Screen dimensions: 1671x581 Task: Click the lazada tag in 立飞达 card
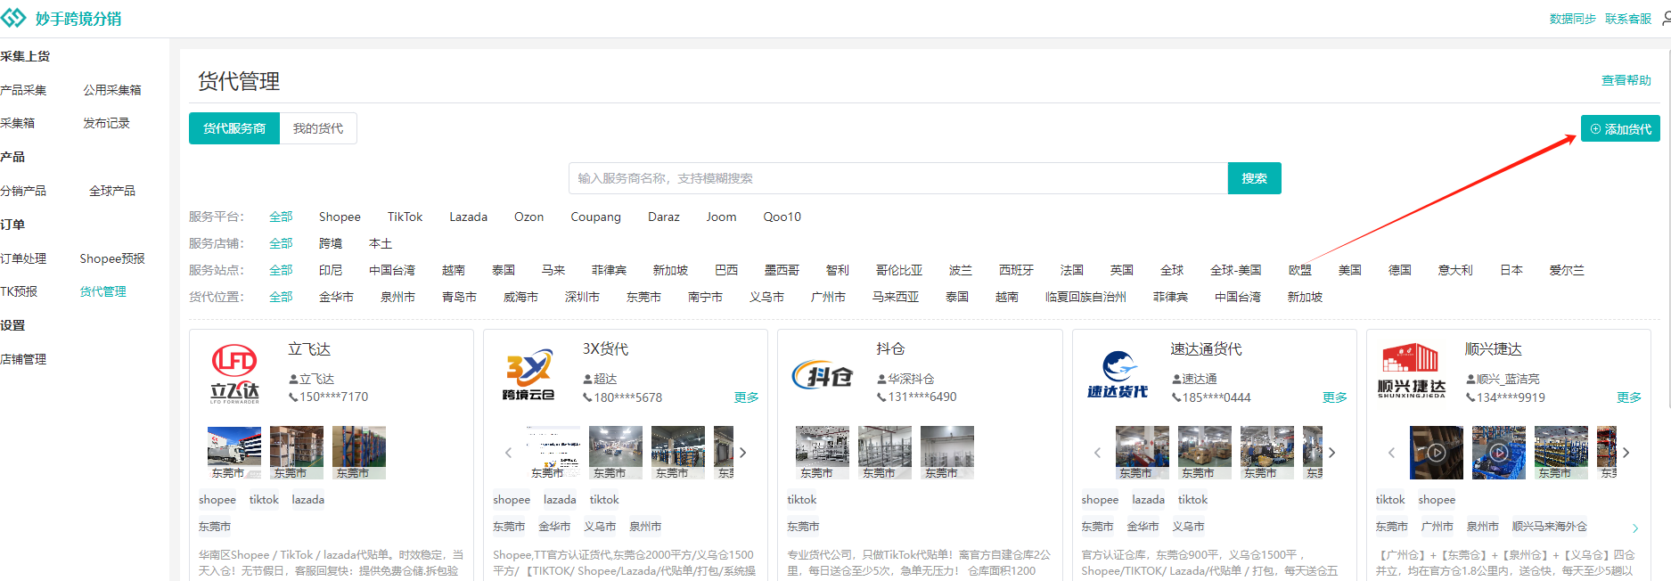coord(307,500)
